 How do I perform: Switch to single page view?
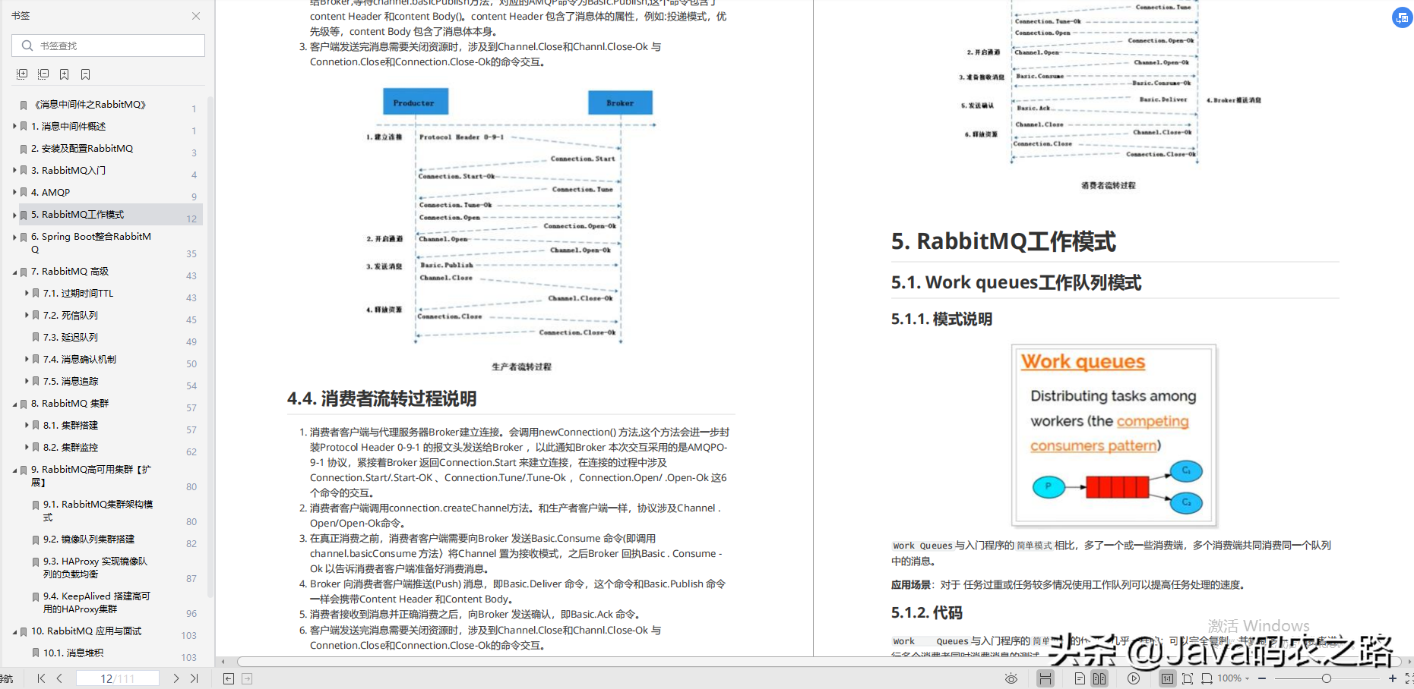1080,678
